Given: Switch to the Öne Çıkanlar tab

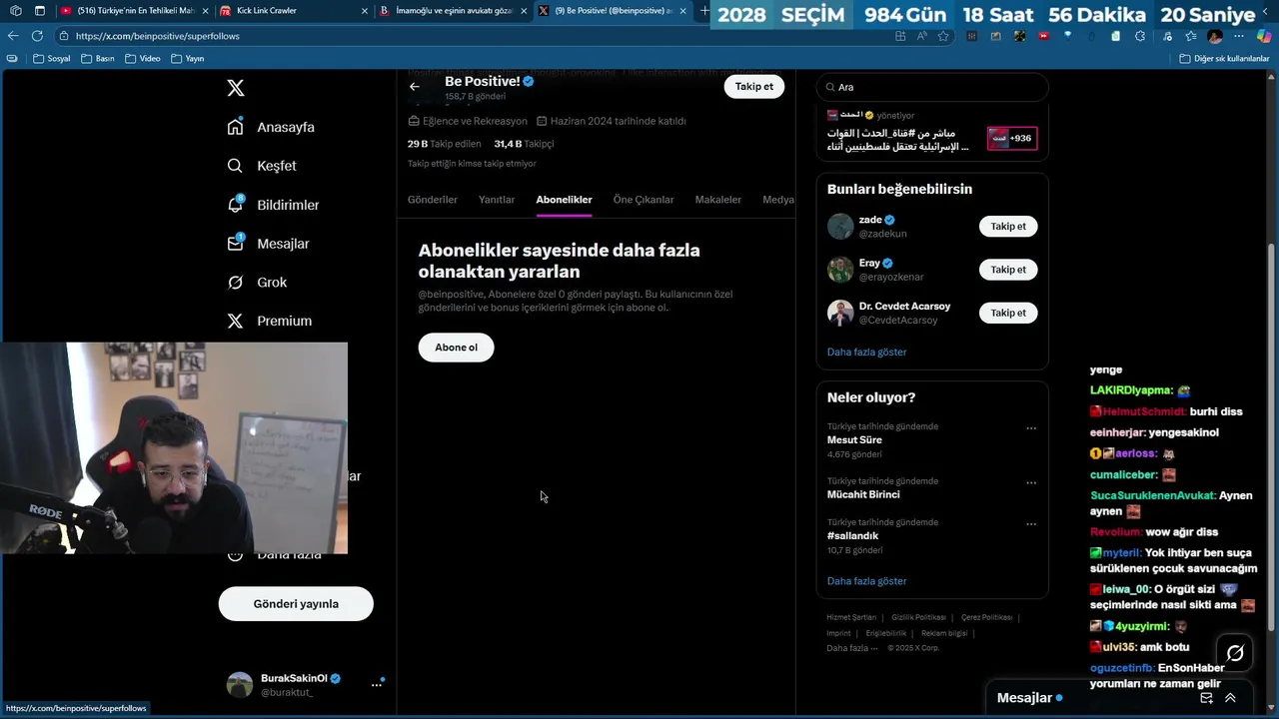Looking at the screenshot, I should (x=643, y=200).
